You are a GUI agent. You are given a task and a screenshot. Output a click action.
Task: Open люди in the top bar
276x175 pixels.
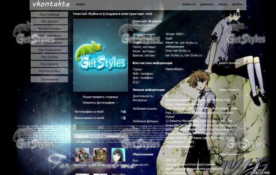[223, 4]
